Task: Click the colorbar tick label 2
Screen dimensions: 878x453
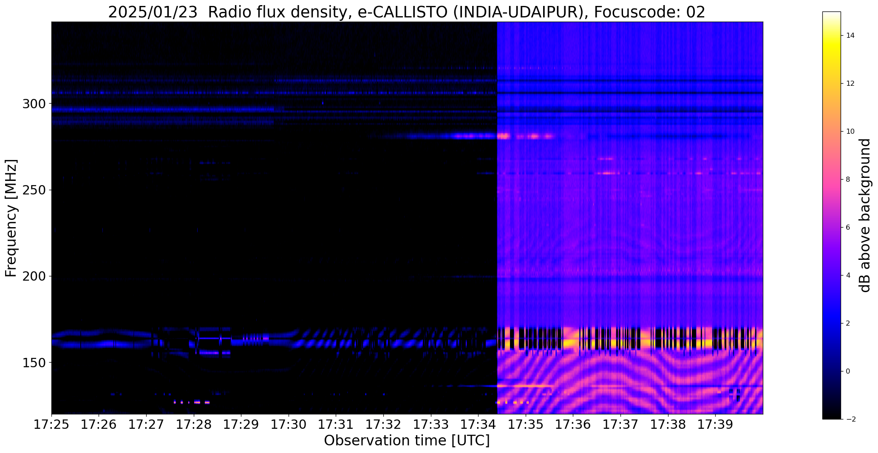Action: coord(848,324)
